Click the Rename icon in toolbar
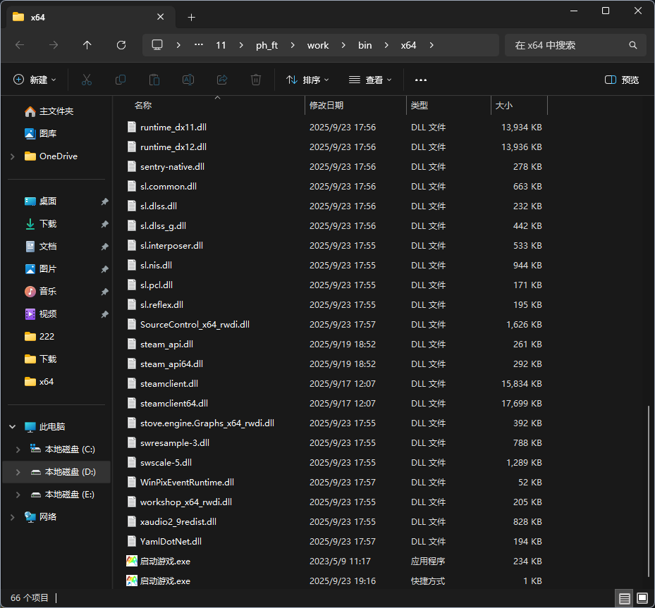 pyautogui.click(x=188, y=80)
